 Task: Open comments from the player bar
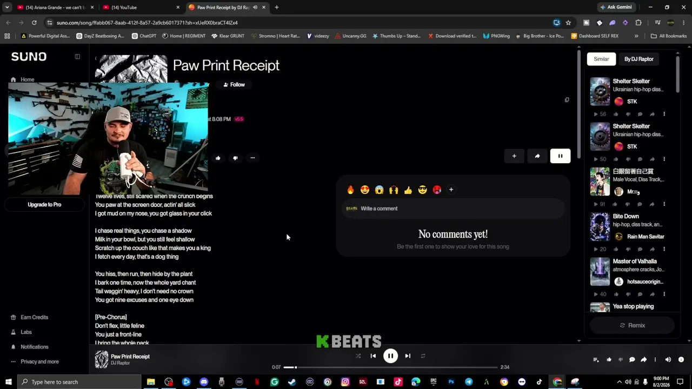pyautogui.click(x=632, y=360)
